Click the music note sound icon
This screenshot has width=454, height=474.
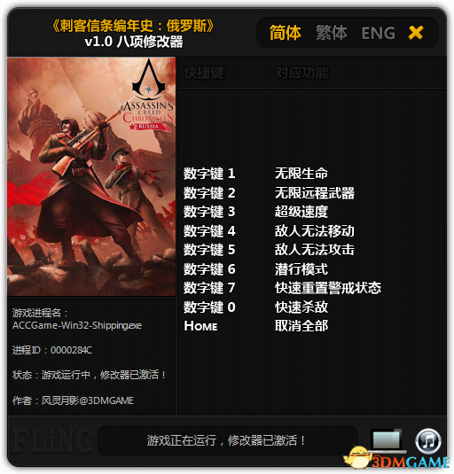428,440
